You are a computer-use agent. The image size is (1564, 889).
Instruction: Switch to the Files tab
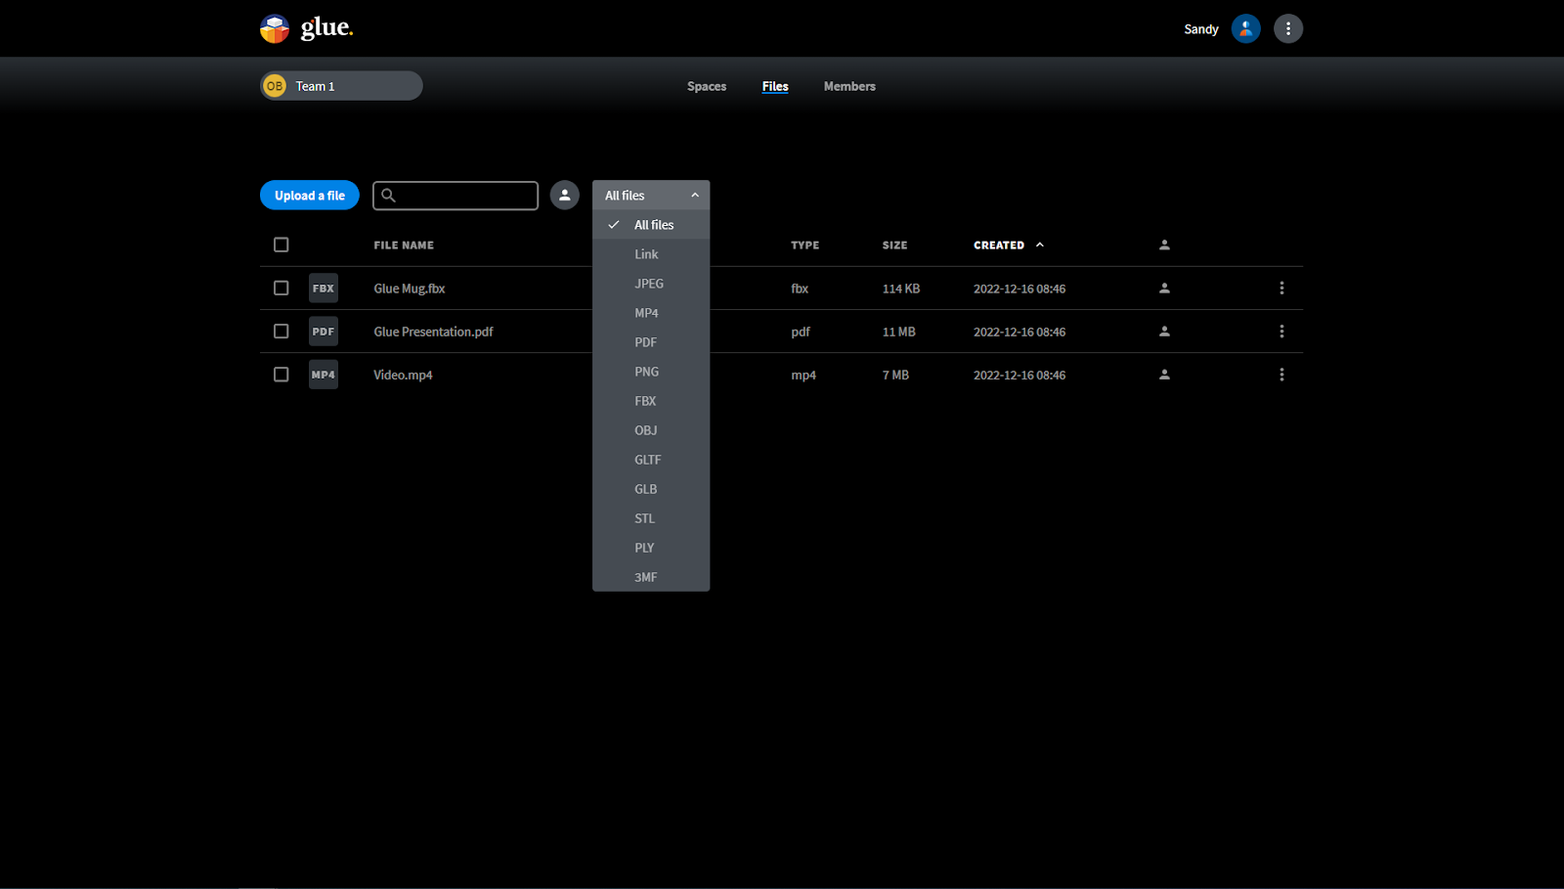775,86
